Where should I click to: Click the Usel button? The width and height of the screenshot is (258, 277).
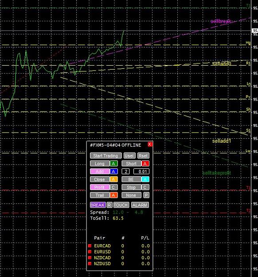point(129,156)
